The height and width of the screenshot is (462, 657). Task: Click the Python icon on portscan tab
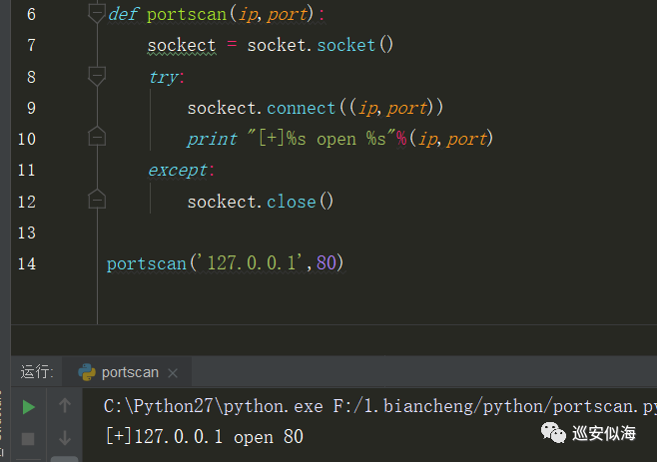click(87, 372)
